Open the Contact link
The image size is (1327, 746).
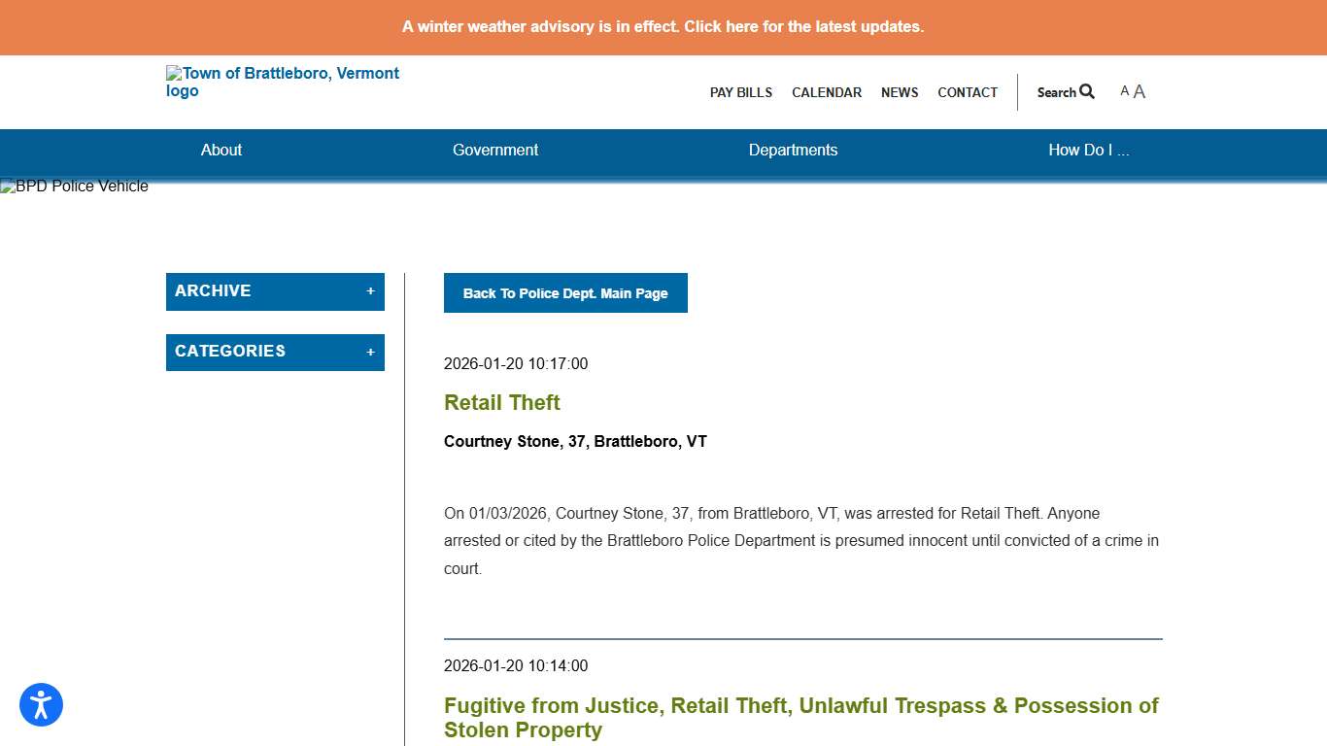point(968,92)
